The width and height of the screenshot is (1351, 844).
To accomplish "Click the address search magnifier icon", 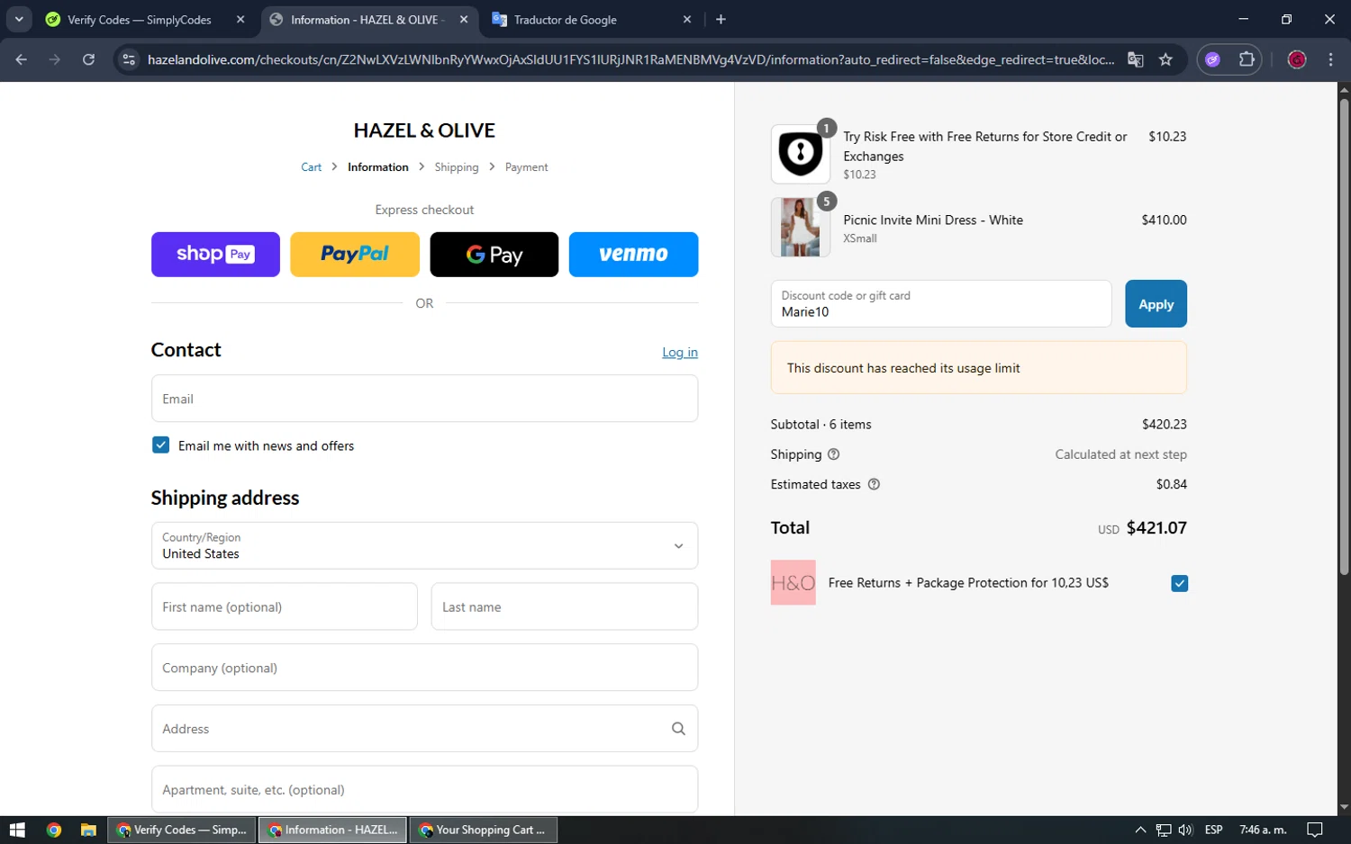I will tap(678, 729).
